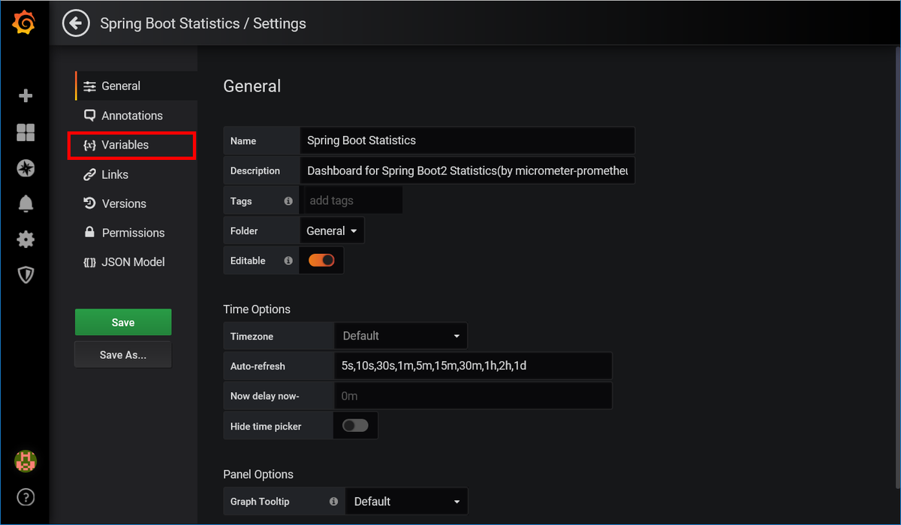
Task: Click the add tags input field
Action: point(351,201)
